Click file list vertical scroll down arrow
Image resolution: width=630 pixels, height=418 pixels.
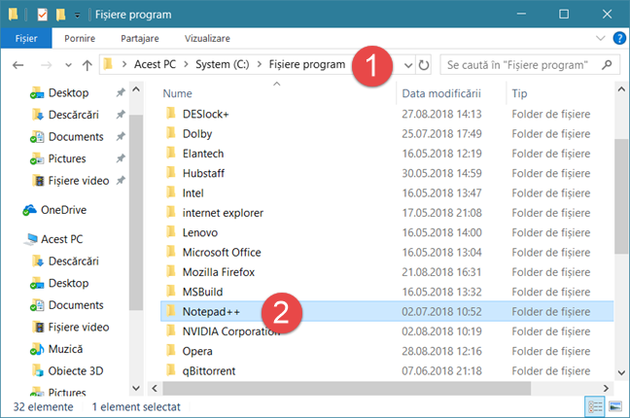click(621, 372)
